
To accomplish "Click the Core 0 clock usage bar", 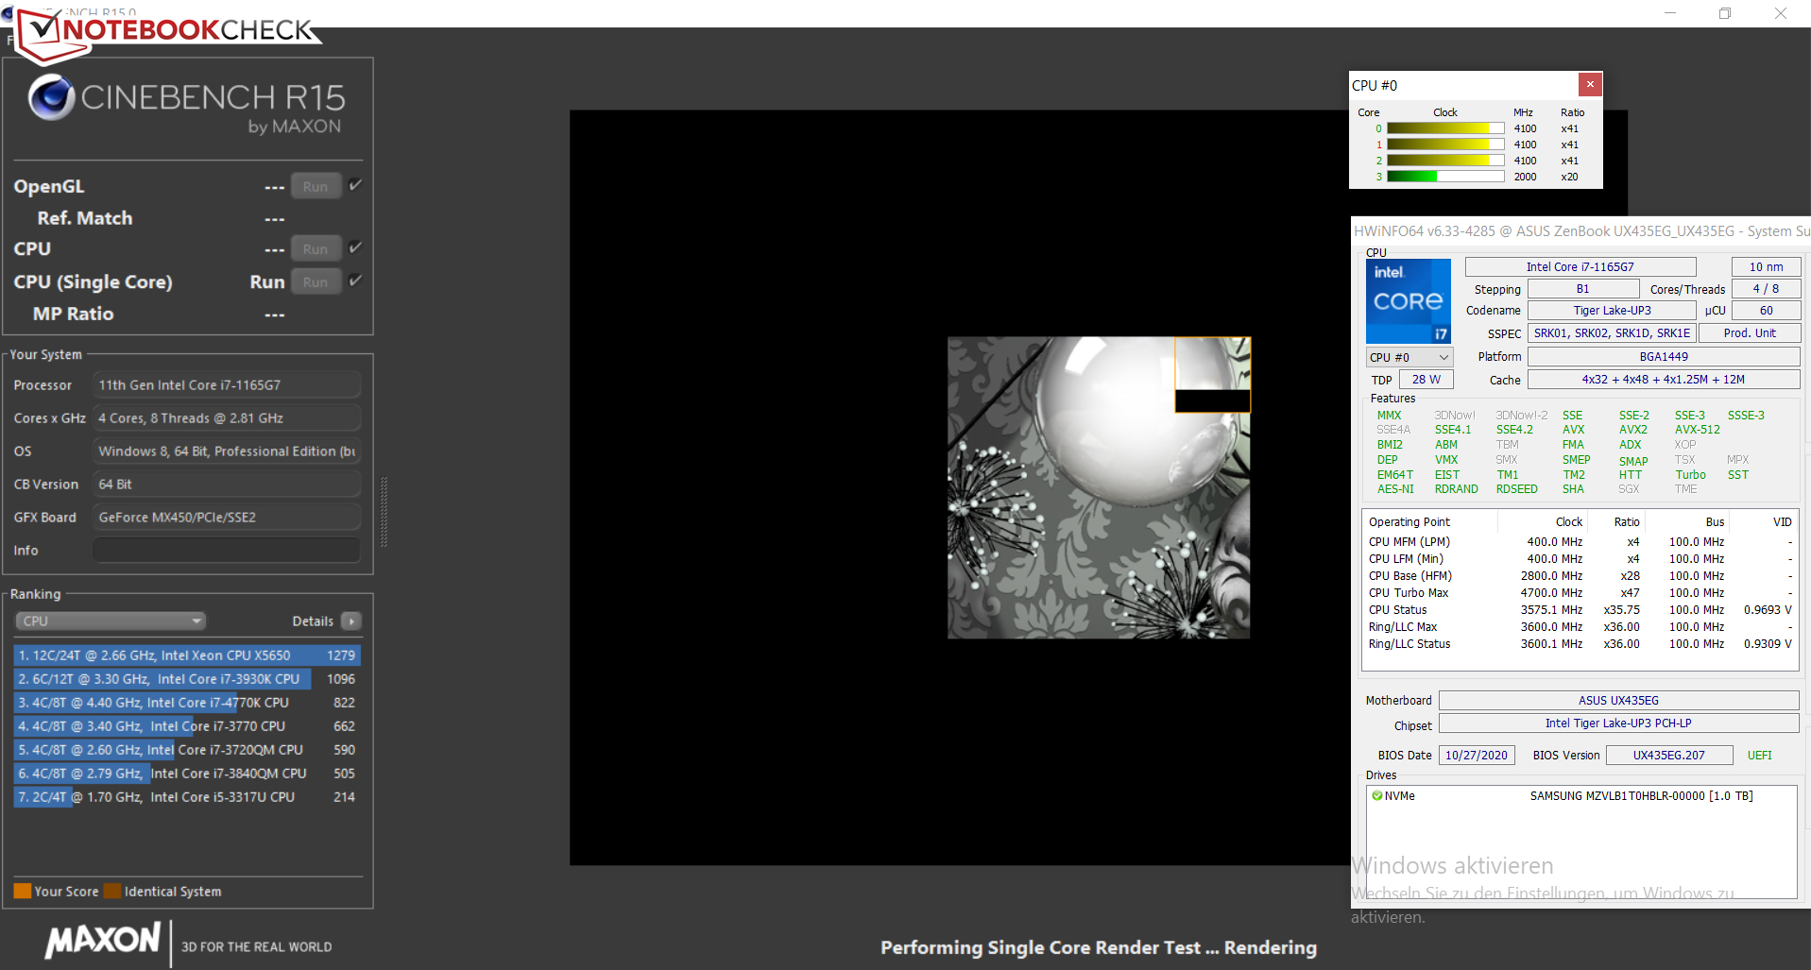I will coord(1444,128).
